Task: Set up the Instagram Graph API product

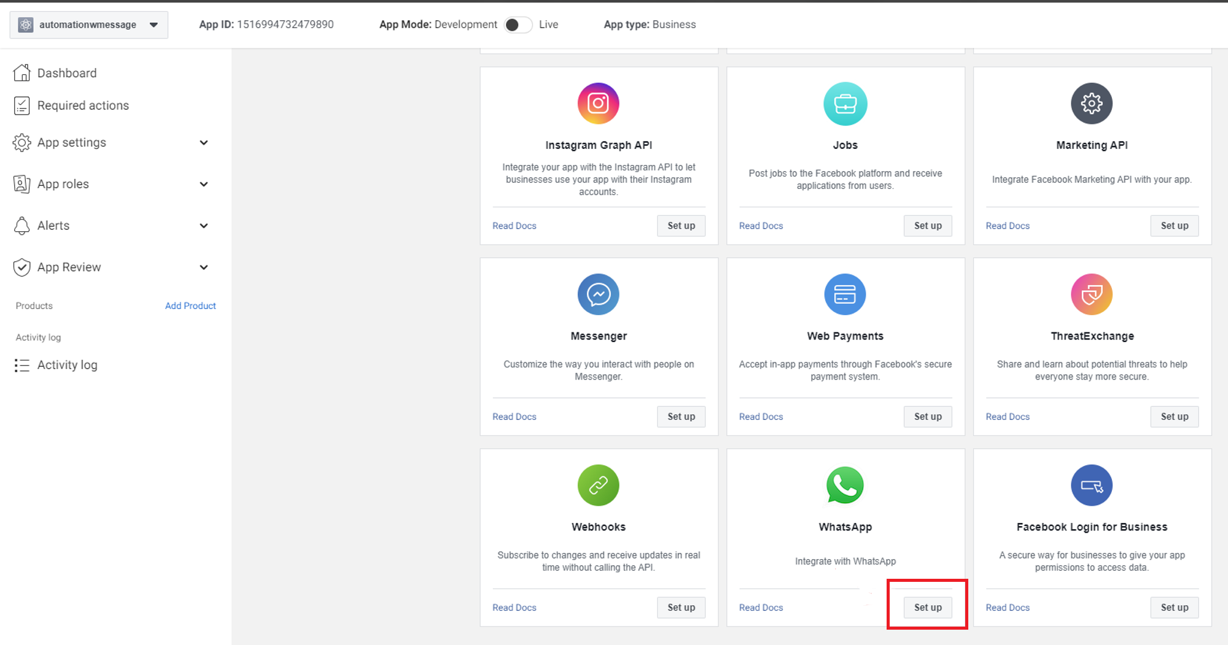Action: pos(681,226)
